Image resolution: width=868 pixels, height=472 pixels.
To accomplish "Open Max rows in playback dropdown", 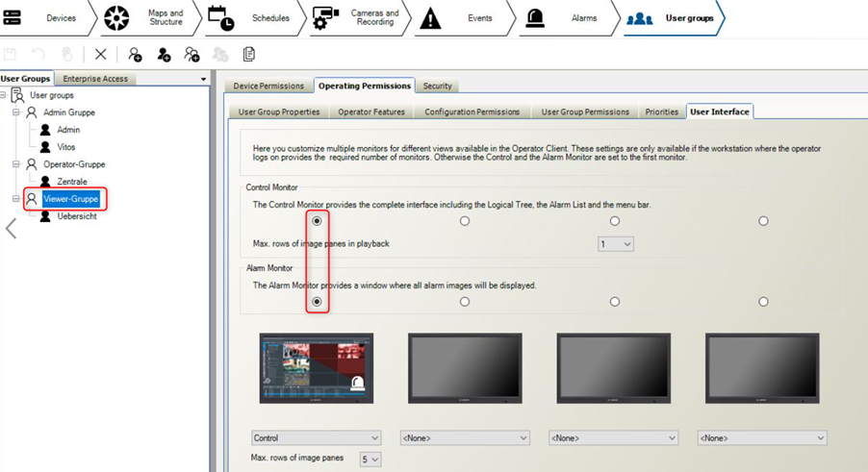I will point(616,244).
